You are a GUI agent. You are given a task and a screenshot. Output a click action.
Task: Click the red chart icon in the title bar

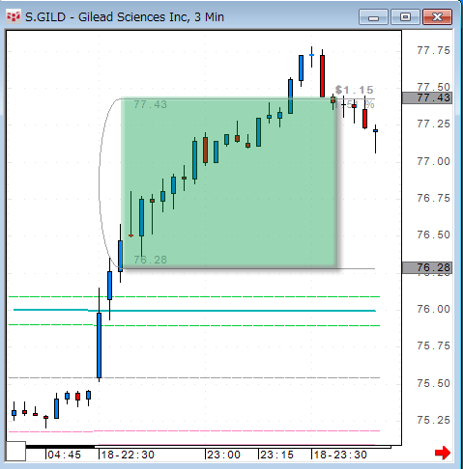[x=14, y=16]
